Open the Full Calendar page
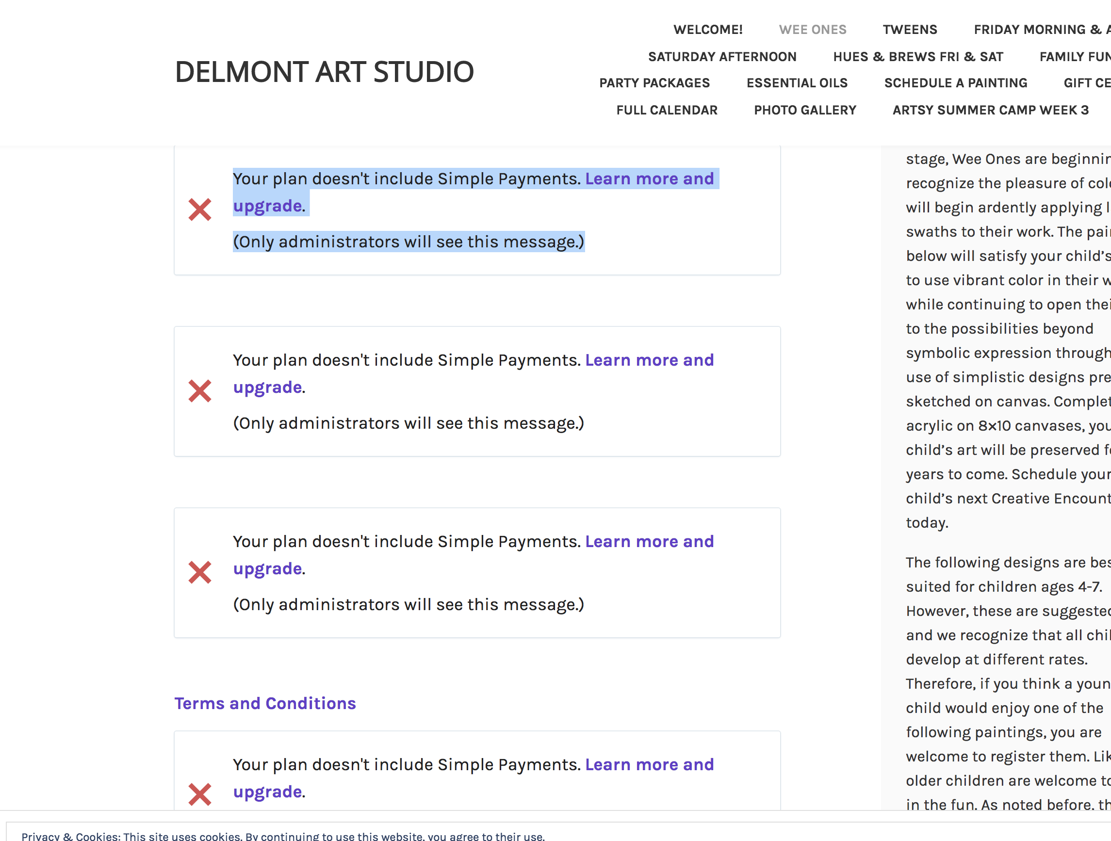Image resolution: width=1111 pixels, height=841 pixels. [x=667, y=110]
